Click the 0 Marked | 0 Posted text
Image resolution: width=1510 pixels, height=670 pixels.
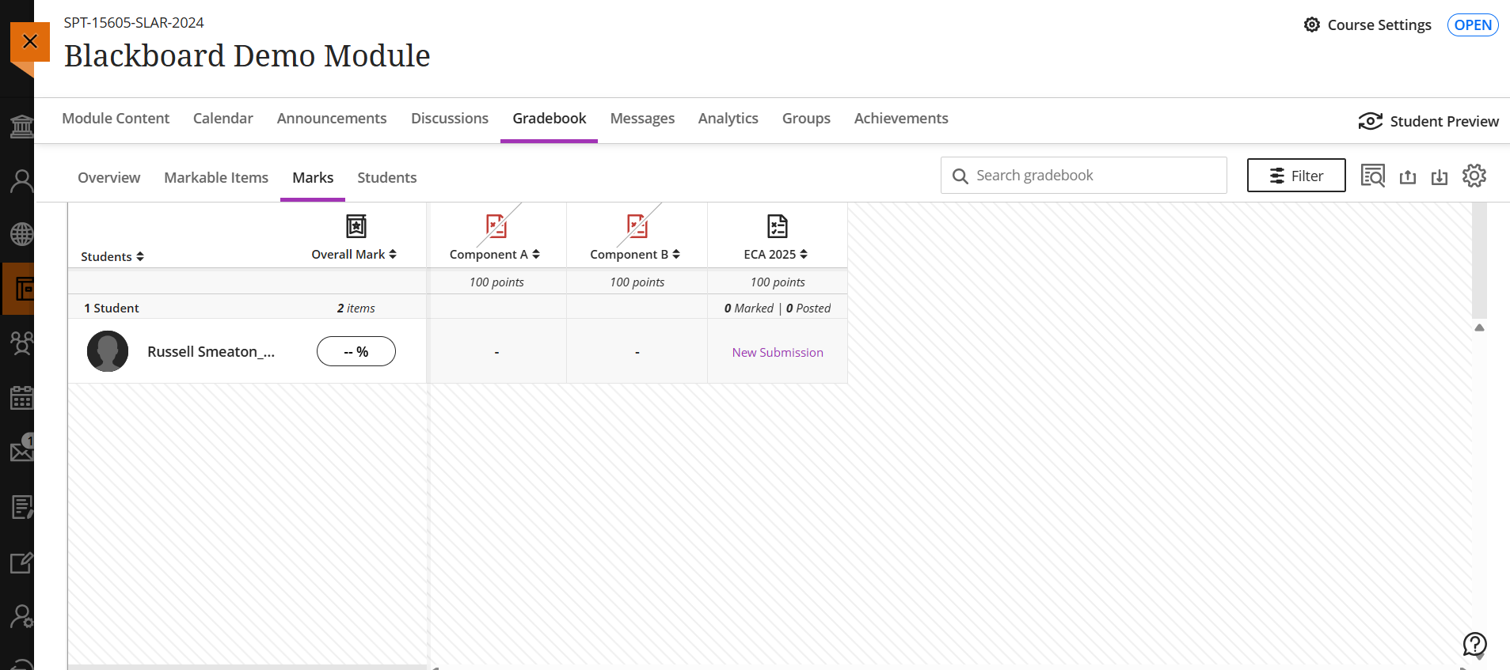click(x=778, y=308)
